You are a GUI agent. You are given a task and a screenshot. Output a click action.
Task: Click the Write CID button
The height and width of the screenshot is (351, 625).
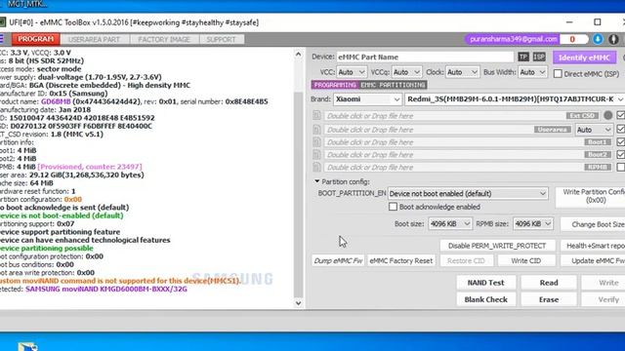pyautogui.click(x=525, y=260)
